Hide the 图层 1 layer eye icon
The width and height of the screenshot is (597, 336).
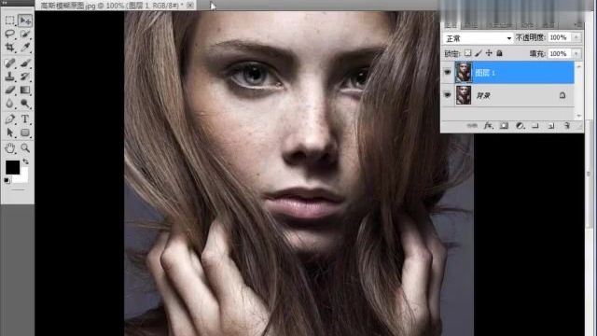[x=448, y=72]
